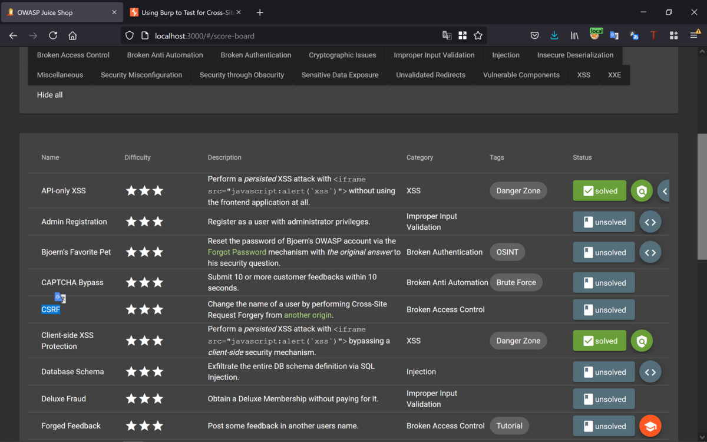The width and height of the screenshot is (707, 442).
Task: Toggle Vulnerable Components category filter
Action: coord(521,75)
